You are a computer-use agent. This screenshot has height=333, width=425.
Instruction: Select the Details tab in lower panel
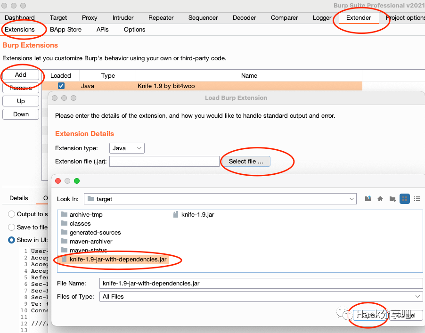pos(19,198)
